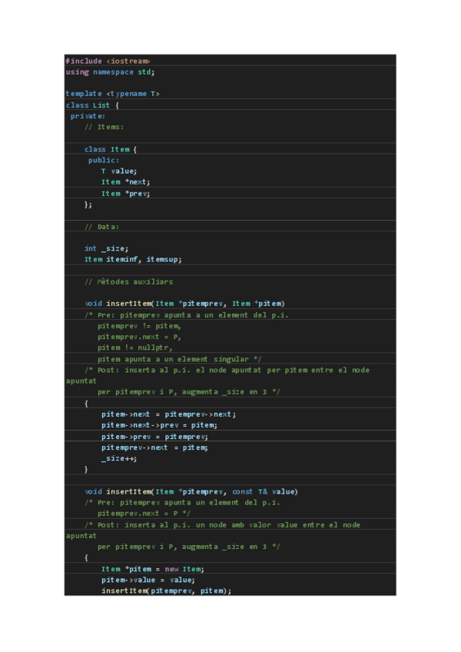The width and height of the screenshot is (461, 652).
Task: Click the 'Item iteminf, itemsup;' line
Action: [133, 260]
